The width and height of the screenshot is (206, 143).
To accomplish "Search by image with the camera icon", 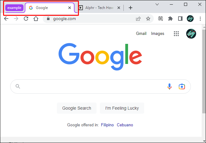I will click(x=182, y=86).
